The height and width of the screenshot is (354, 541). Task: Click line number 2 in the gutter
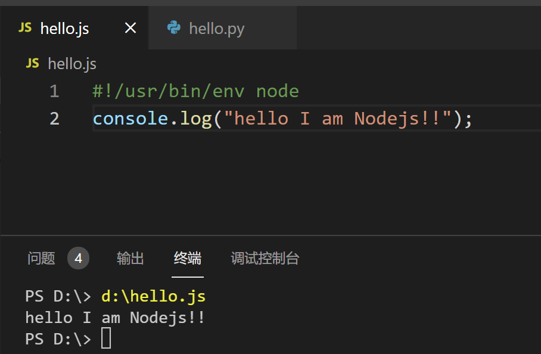54,118
